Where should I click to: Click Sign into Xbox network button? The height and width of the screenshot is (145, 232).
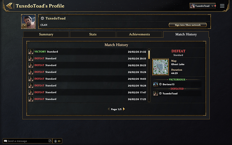[x=187, y=25]
